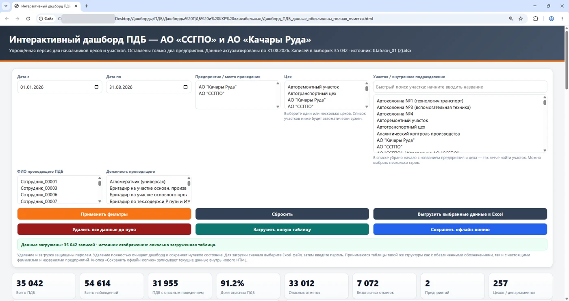The height and width of the screenshot is (301, 569).
Task: Focus the 'Быстрый поиск участка' search box
Action: [460, 87]
